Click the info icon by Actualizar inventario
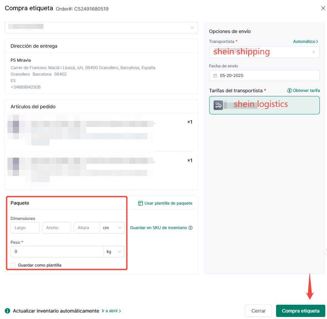This screenshot has height=319, width=327. tap(7, 311)
